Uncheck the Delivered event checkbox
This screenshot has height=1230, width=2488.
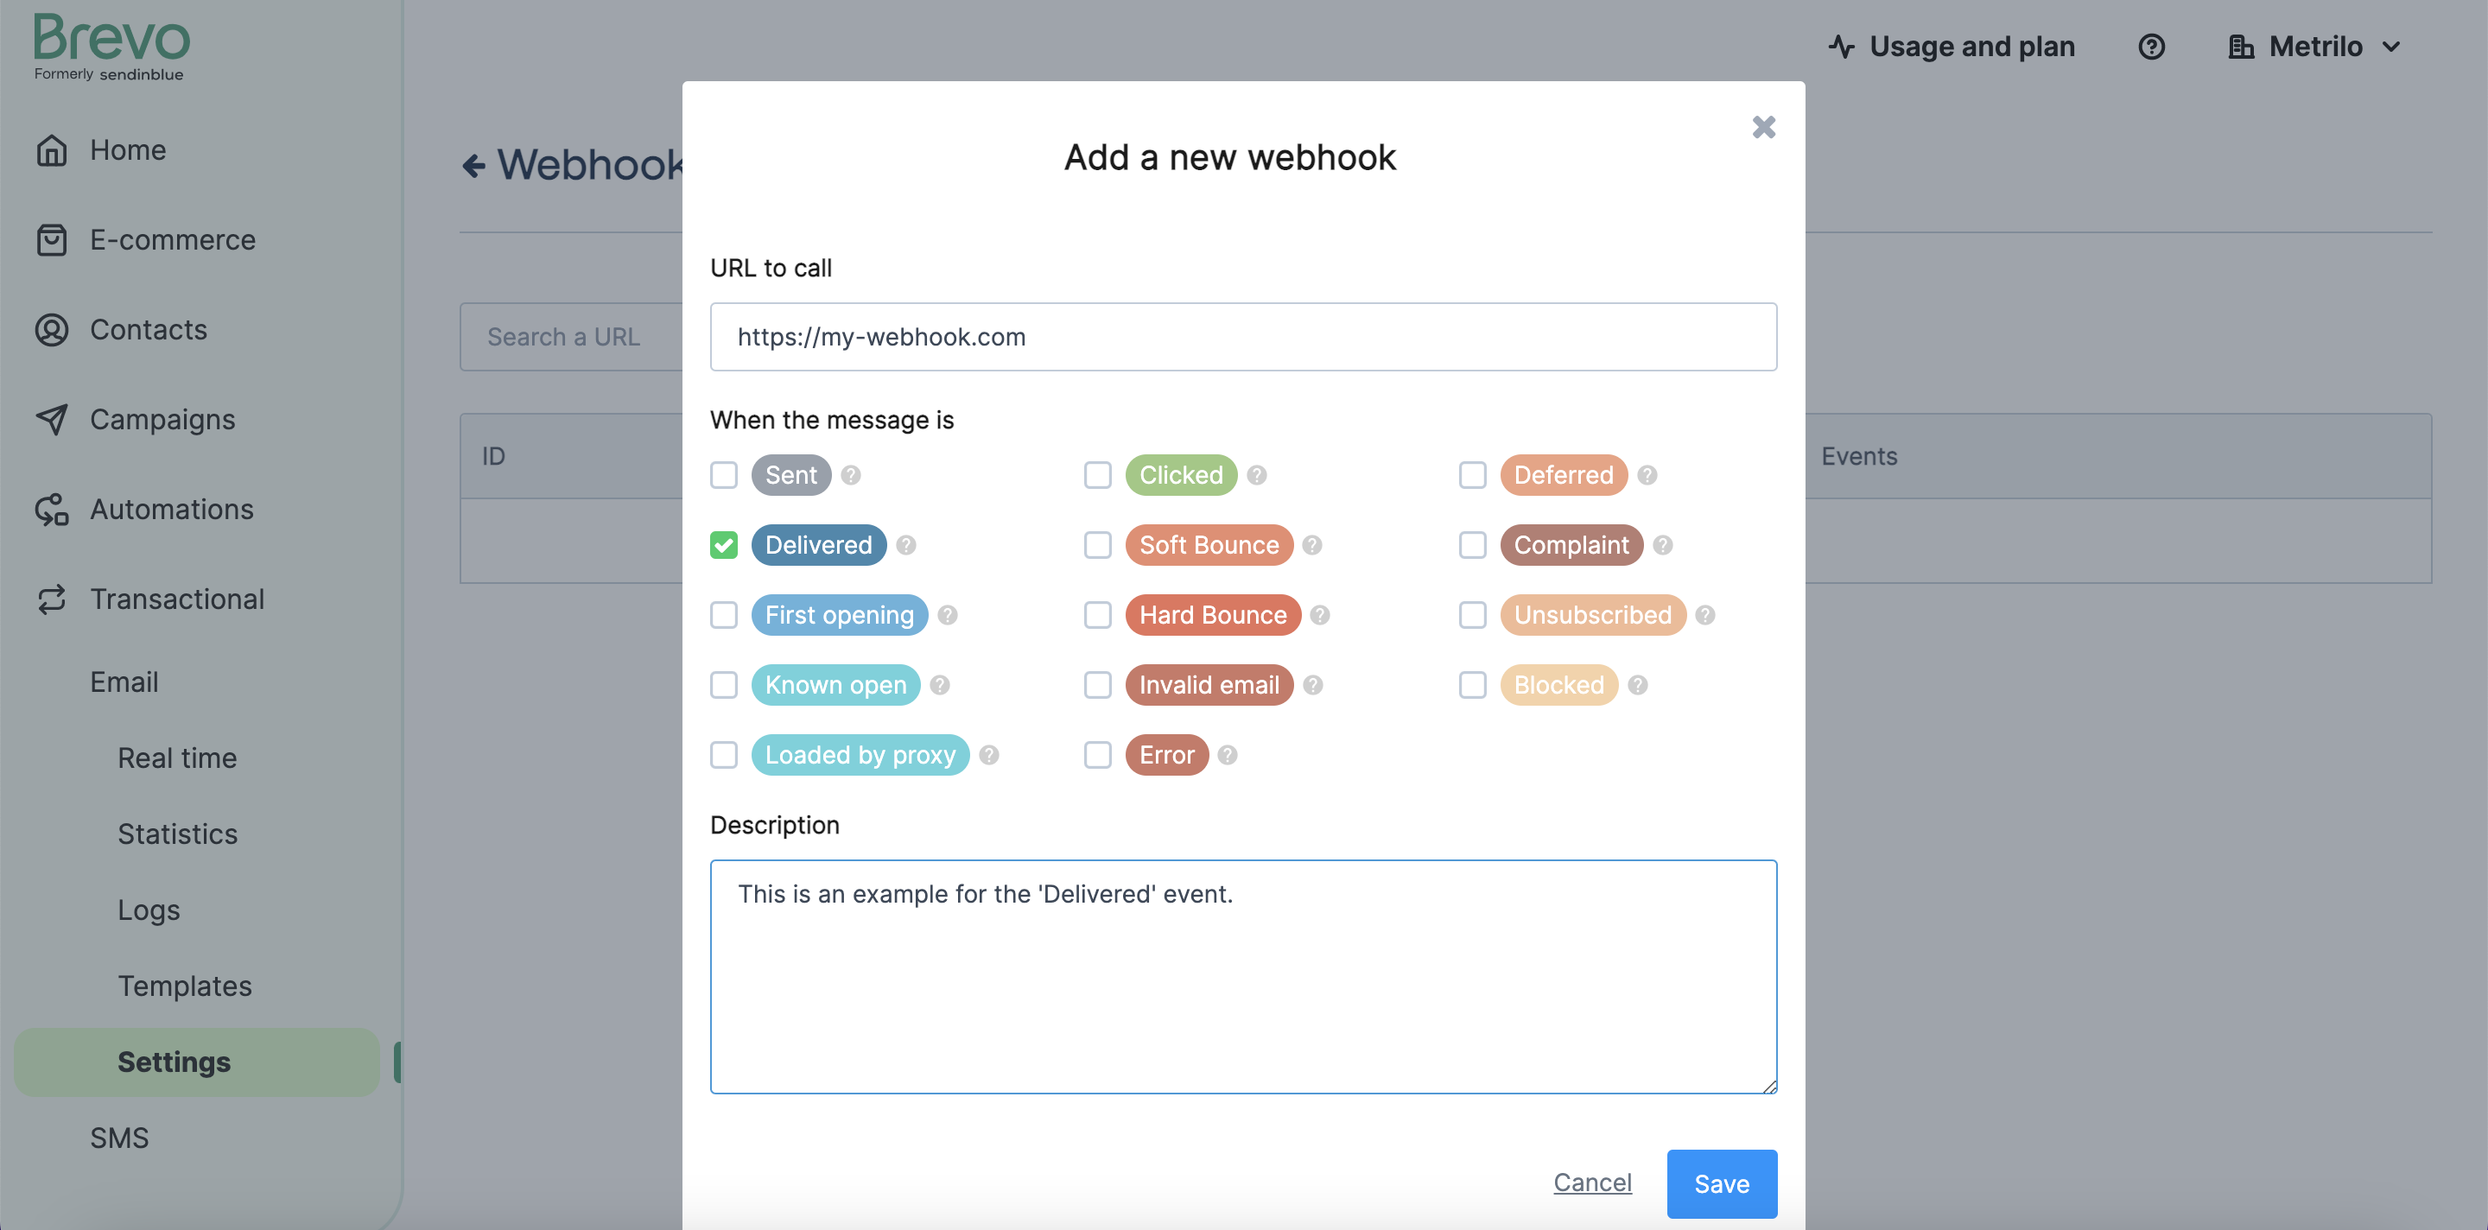pos(723,544)
